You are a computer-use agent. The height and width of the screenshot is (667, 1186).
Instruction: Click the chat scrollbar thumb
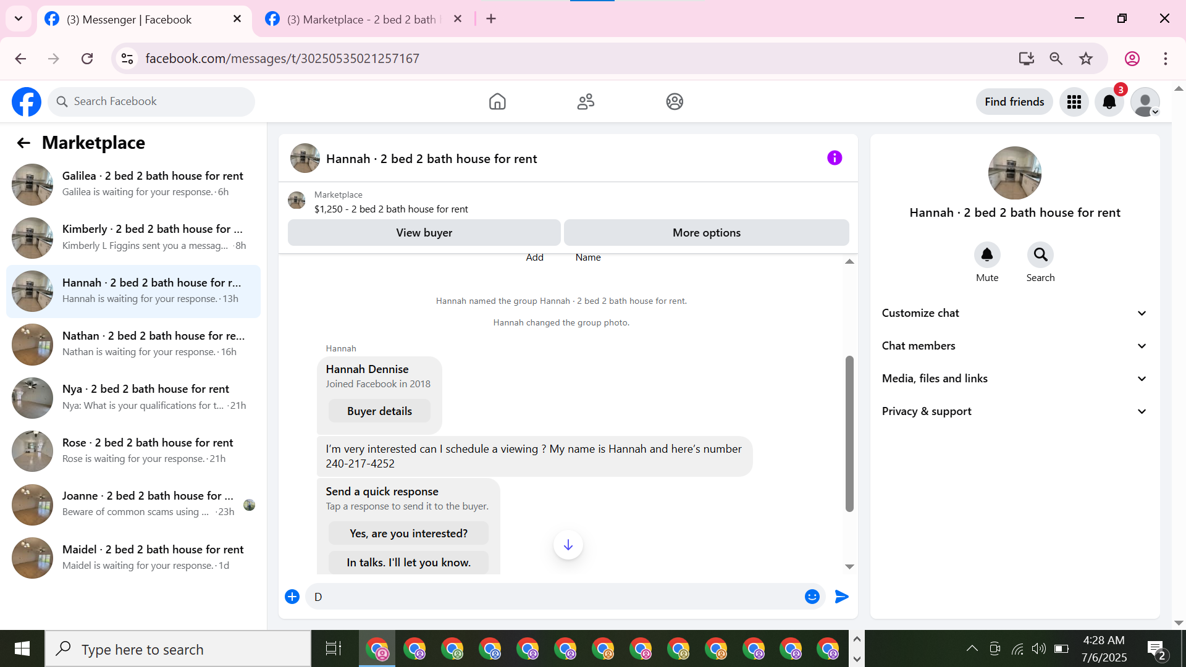coord(849,434)
